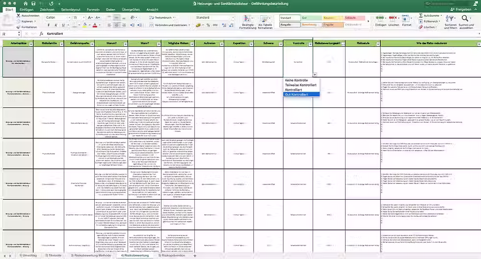Apply percent style format
Viewport: 481px width, 259px height.
point(208,25)
